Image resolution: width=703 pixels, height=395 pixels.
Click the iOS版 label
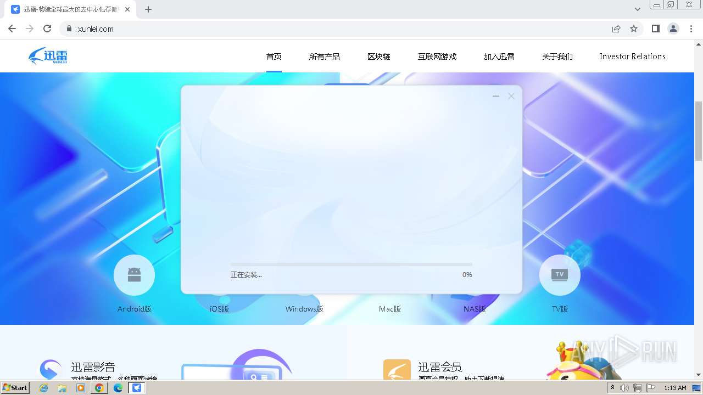coord(220,309)
